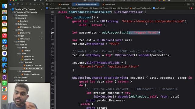This screenshot has height=109, width=195.
Task: Open the Test navigator diamond
Action: tap(30, 5)
